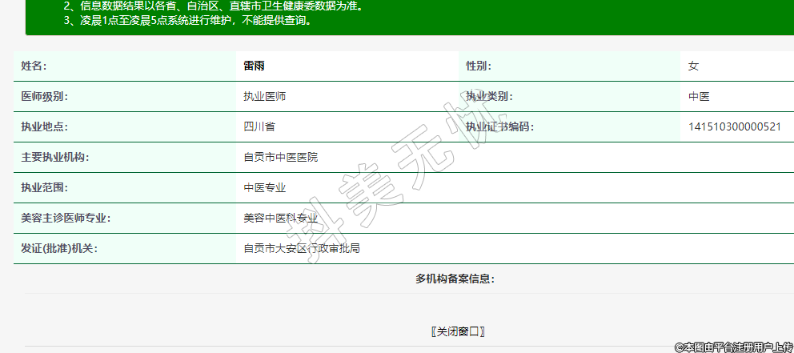The width and height of the screenshot is (794, 353).
Task: Select the 美容中医科专业 value
Action: [280, 219]
